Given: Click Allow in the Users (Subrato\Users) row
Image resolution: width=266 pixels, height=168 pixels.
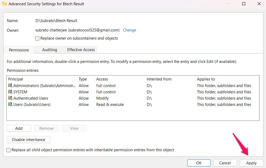Looking at the screenshot, I should pos(84,104).
